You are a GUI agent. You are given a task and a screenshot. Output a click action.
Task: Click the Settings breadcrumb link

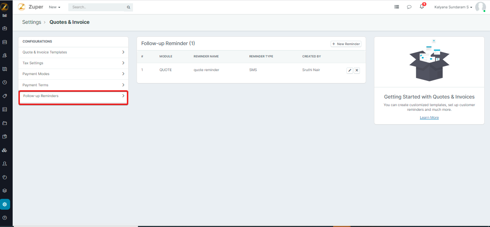[x=32, y=22]
